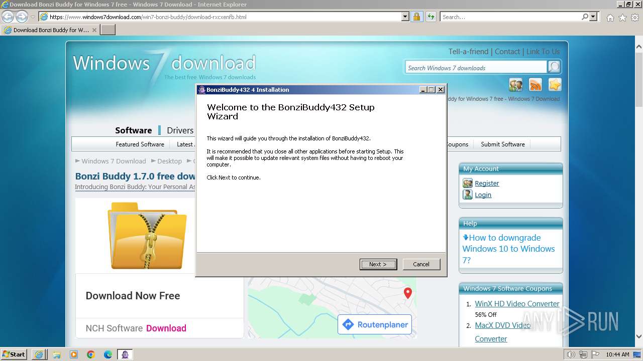Click the Link To Us link
The image size is (643, 361).
pyautogui.click(x=543, y=52)
